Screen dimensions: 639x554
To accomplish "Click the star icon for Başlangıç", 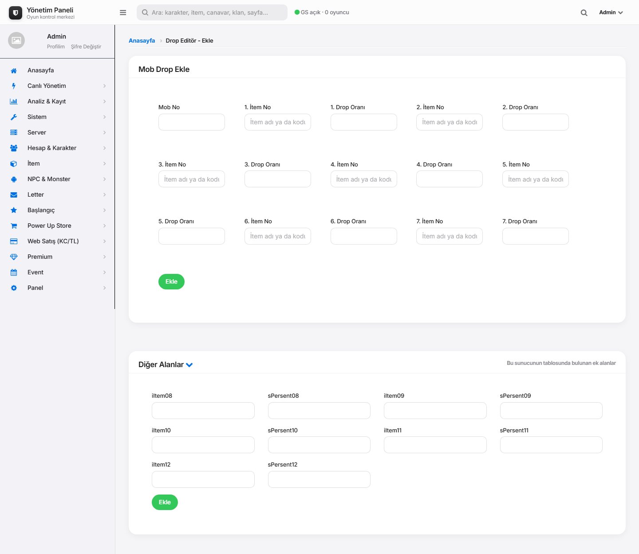I will (x=14, y=210).
